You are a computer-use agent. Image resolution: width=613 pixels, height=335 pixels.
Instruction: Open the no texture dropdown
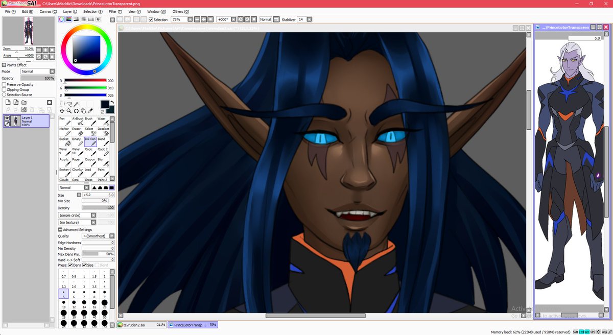93,222
